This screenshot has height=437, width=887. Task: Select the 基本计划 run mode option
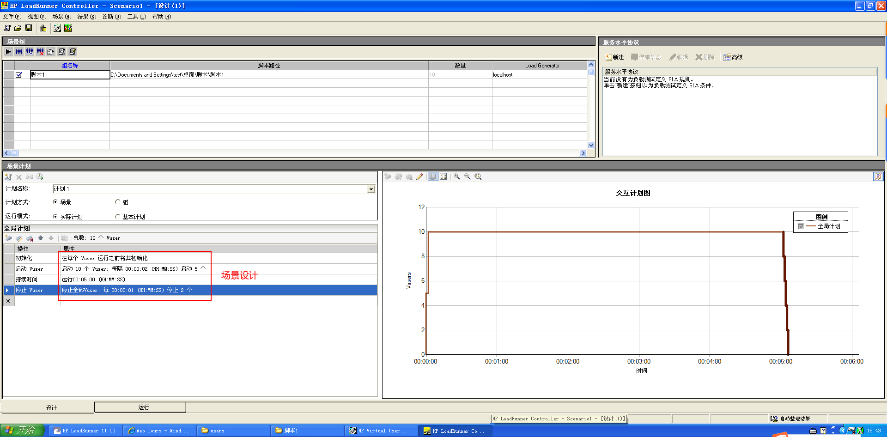(x=118, y=217)
